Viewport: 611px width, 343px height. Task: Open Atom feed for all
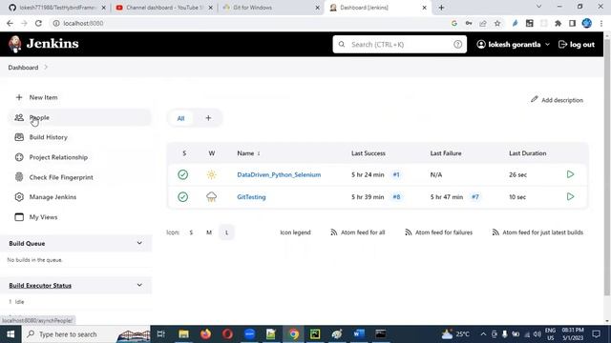coord(358,232)
